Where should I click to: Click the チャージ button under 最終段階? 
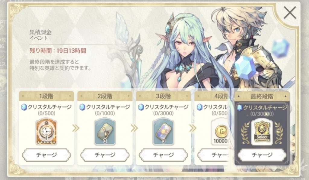[x=262, y=155]
